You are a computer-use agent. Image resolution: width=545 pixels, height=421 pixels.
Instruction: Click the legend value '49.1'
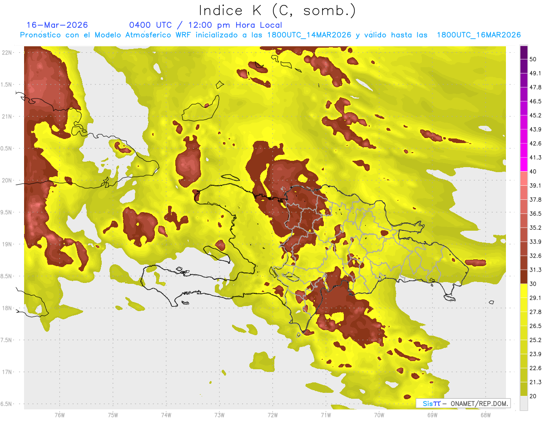[535, 73]
